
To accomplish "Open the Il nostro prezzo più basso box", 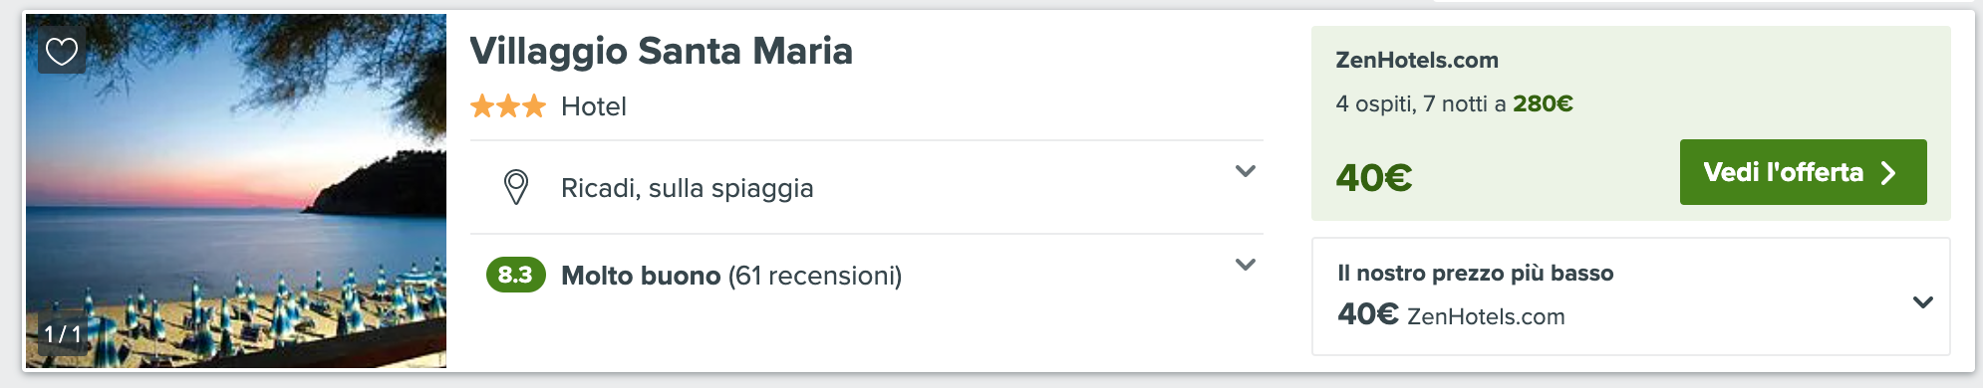I will coord(1630,296).
